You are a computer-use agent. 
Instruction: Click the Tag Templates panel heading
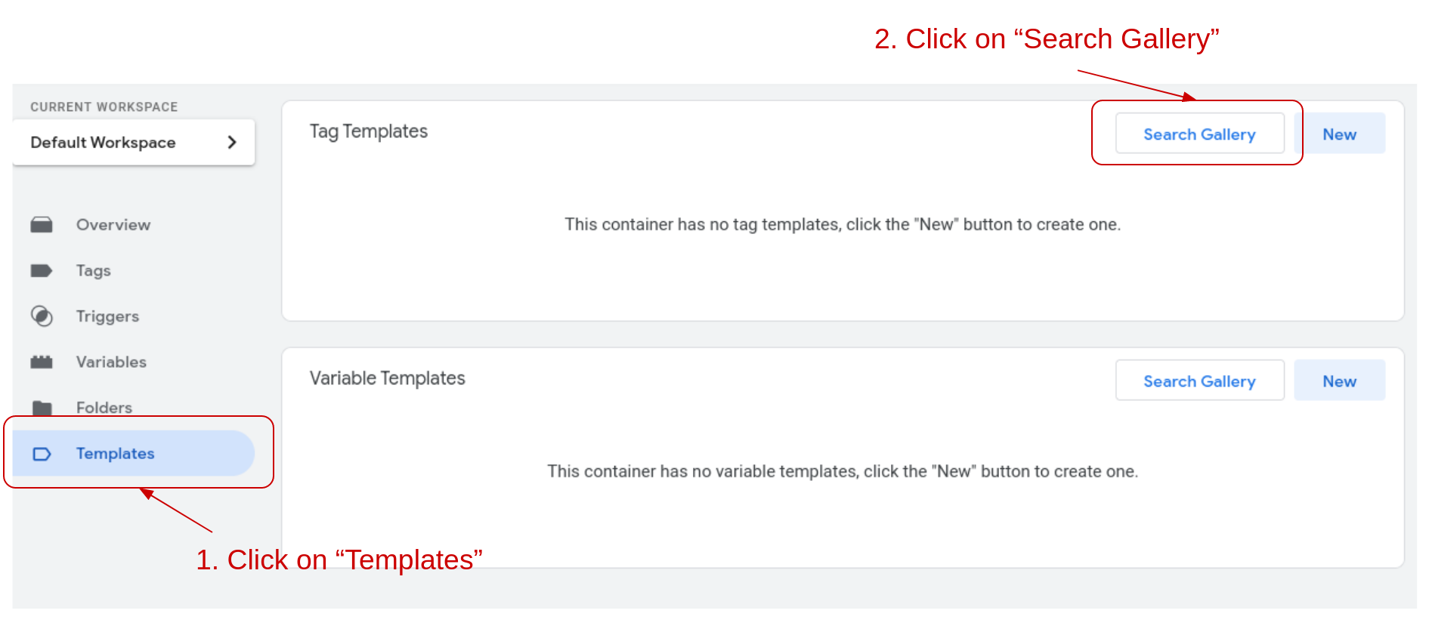click(x=368, y=131)
